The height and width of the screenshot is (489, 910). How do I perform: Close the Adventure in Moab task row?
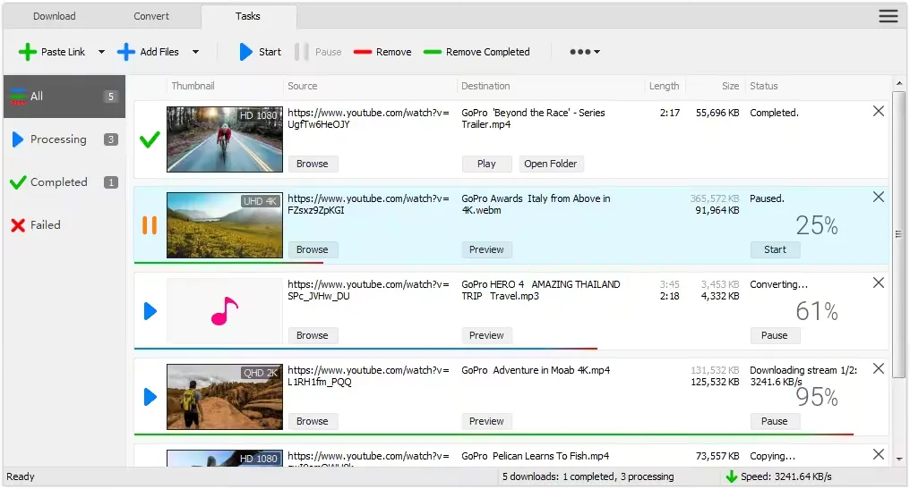(x=878, y=368)
